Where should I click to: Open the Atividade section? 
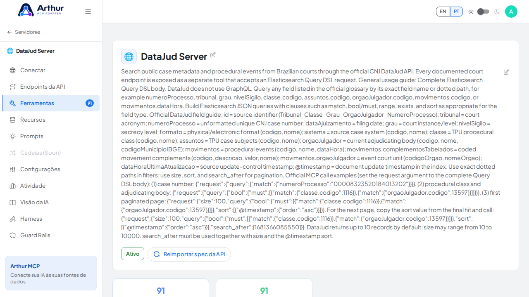coord(51,186)
